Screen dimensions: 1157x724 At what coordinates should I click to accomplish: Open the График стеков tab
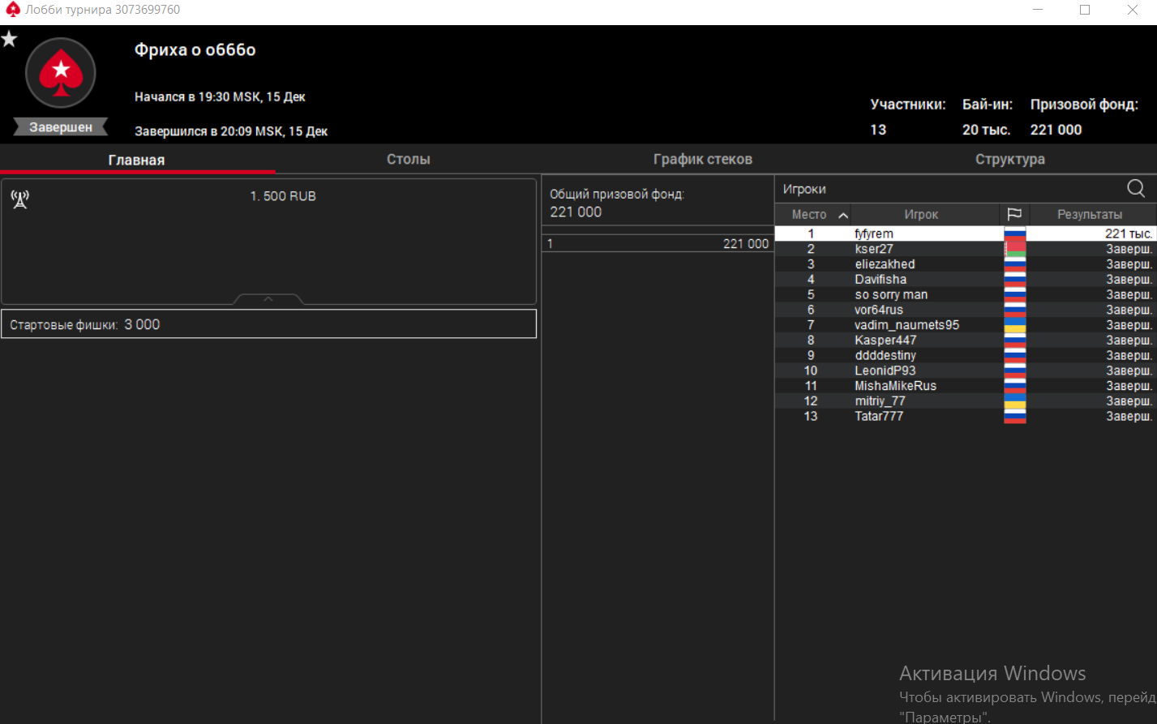pos(702,160)
